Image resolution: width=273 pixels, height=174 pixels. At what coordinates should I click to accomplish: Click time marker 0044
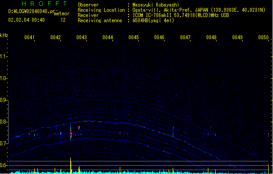108,37
